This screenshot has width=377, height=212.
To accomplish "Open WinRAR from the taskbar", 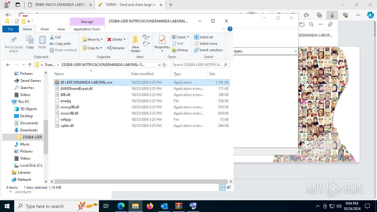I will point(178,206).
